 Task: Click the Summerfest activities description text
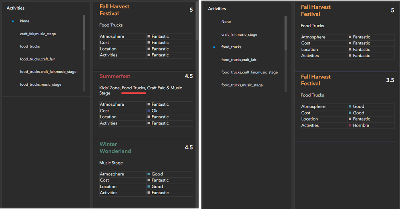141,90
